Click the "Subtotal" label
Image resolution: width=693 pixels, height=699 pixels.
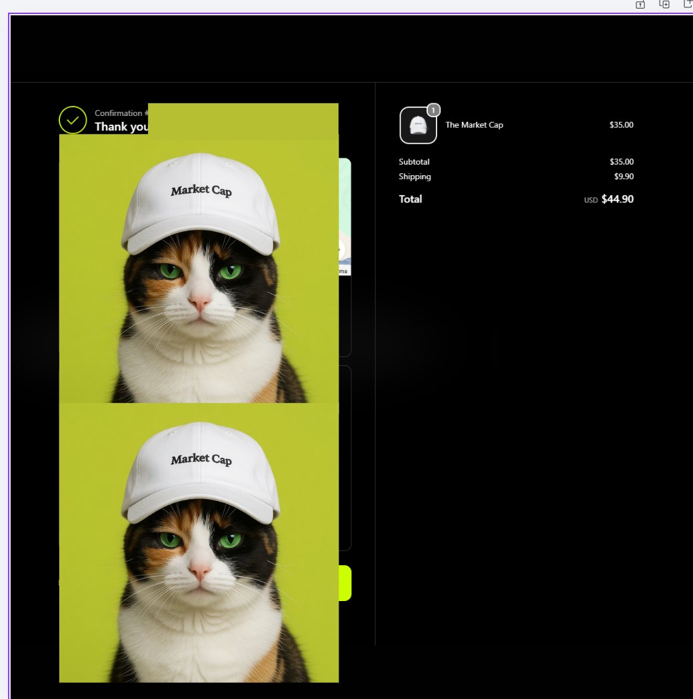414,162
